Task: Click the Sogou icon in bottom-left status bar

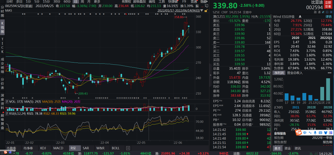Action: click(5, 152)
